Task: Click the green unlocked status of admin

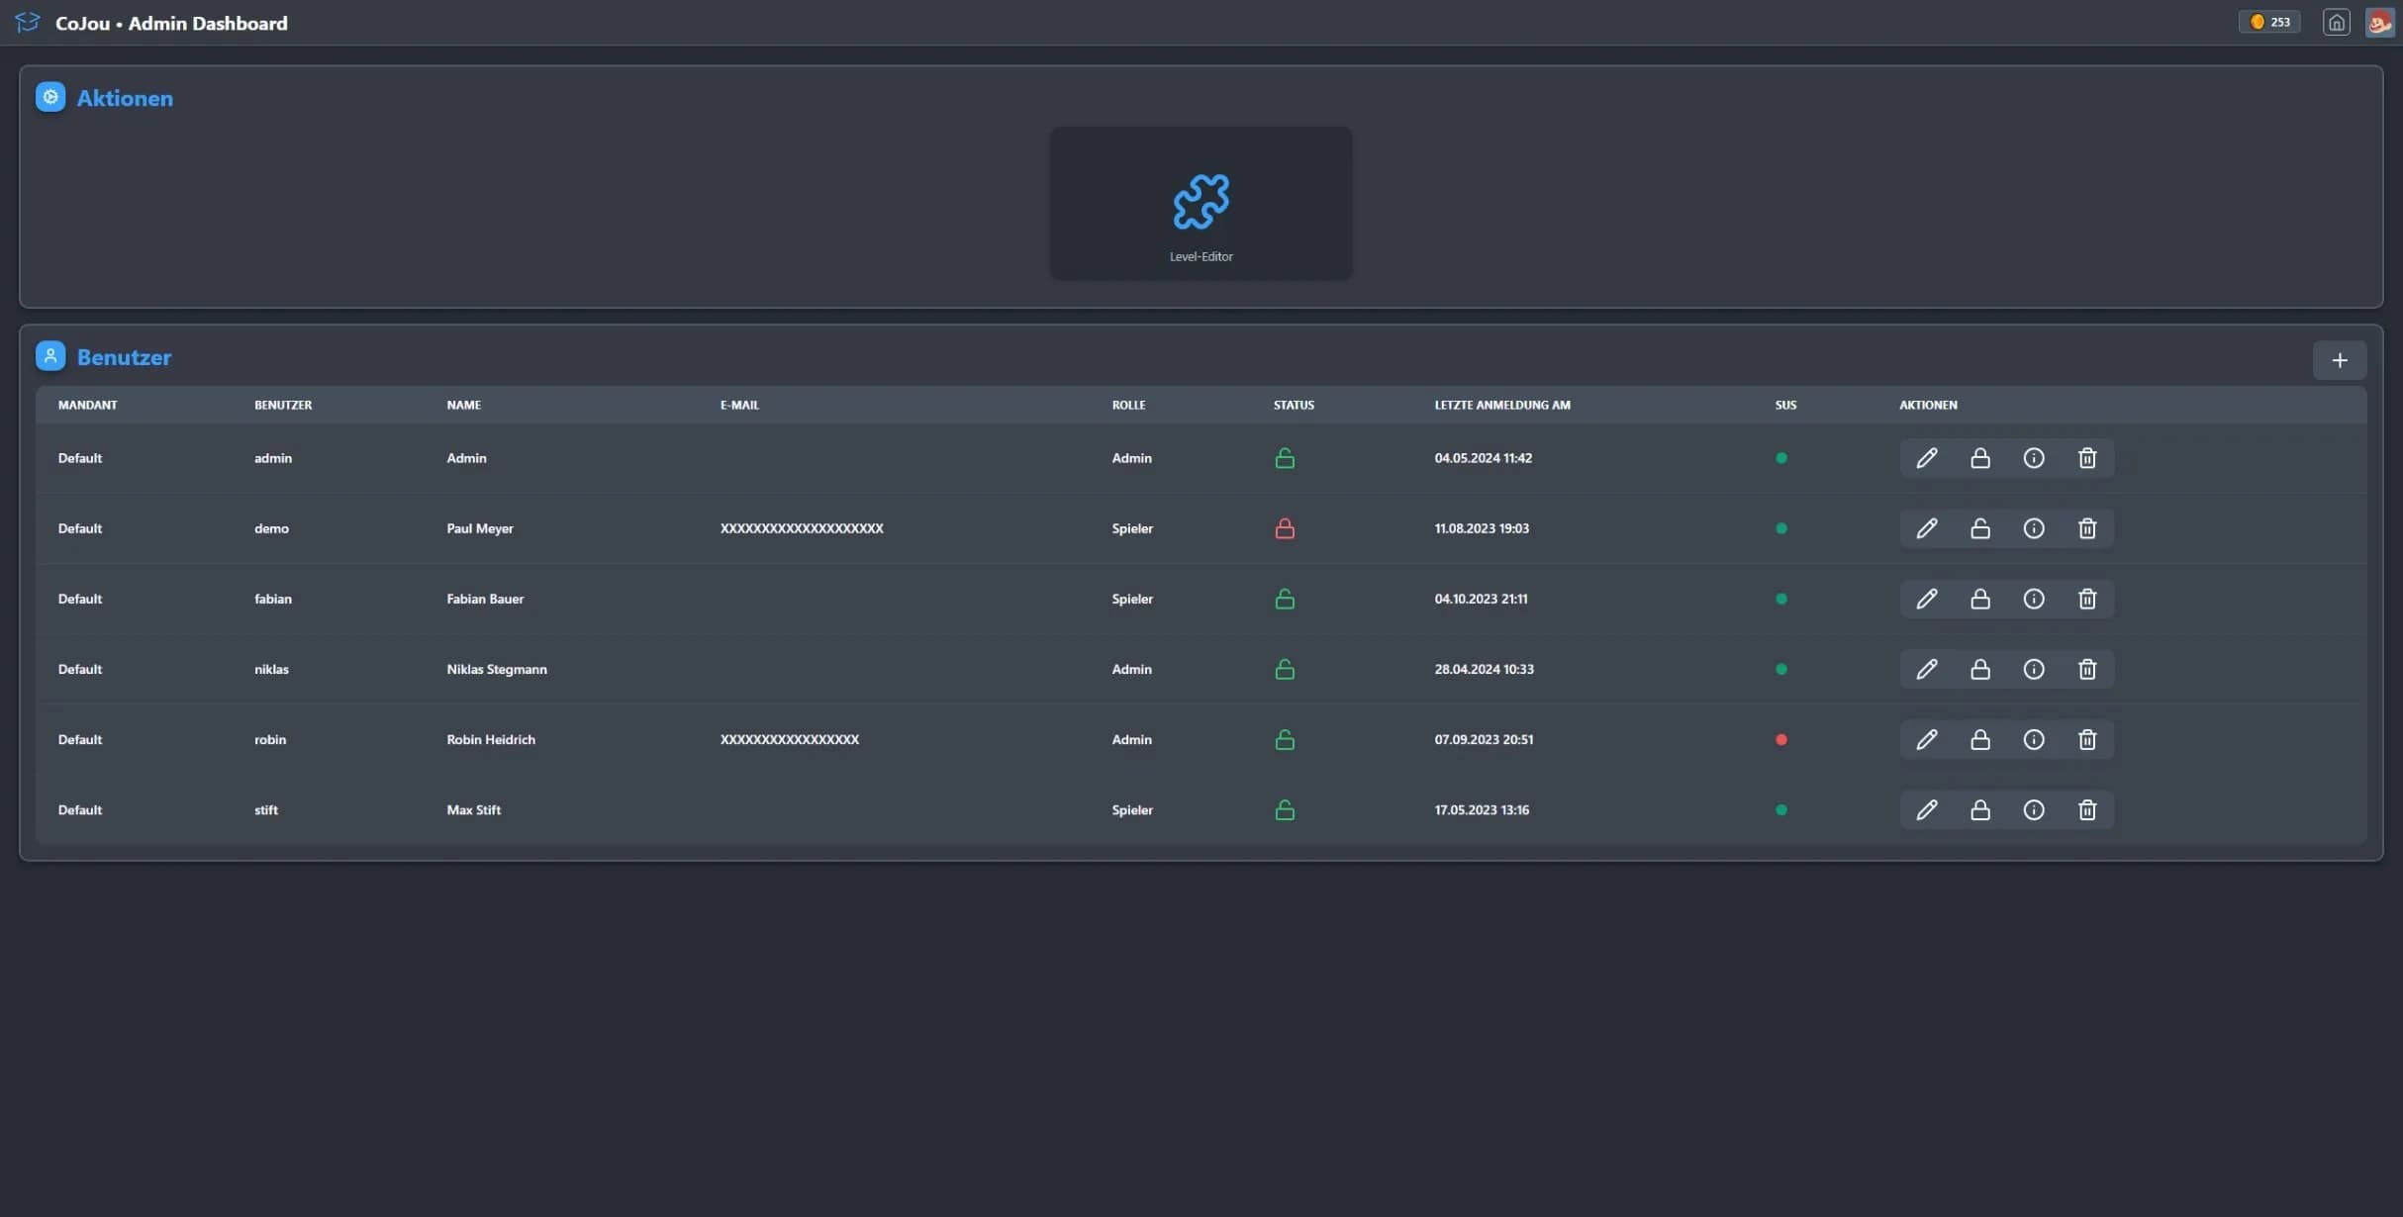Action: [x=1284, y=458]
